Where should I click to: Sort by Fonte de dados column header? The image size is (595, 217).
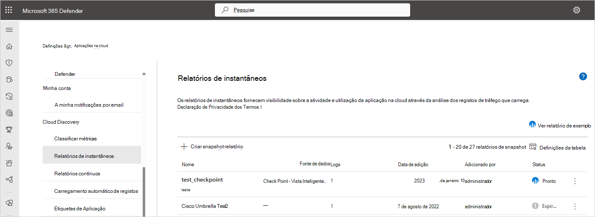[x=315, y=164]
